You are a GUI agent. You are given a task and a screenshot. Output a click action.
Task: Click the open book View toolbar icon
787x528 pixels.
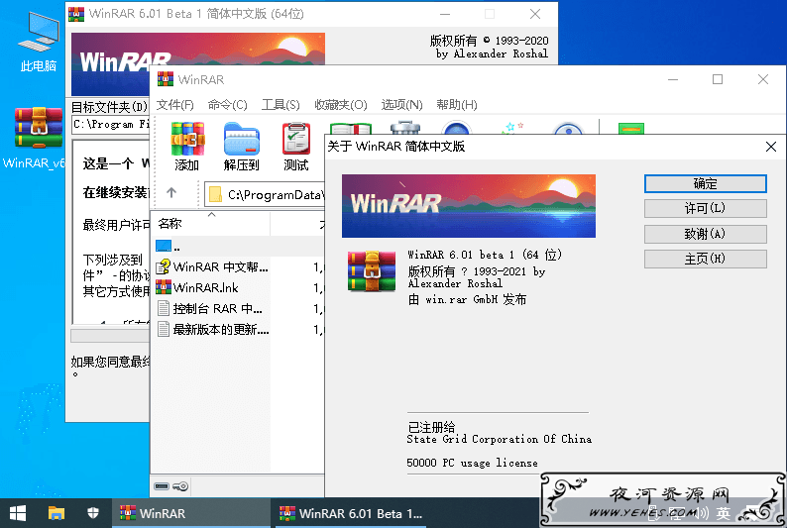tap(350, 129)
